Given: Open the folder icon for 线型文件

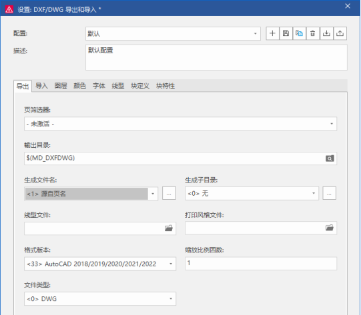Looking at the screenshot, I should tap(169, 228).
